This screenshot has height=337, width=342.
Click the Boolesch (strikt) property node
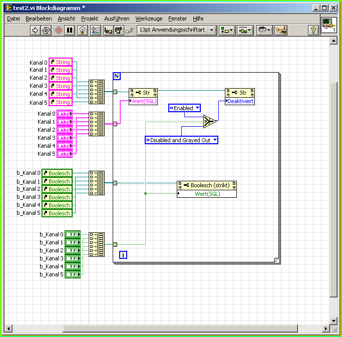207,185
